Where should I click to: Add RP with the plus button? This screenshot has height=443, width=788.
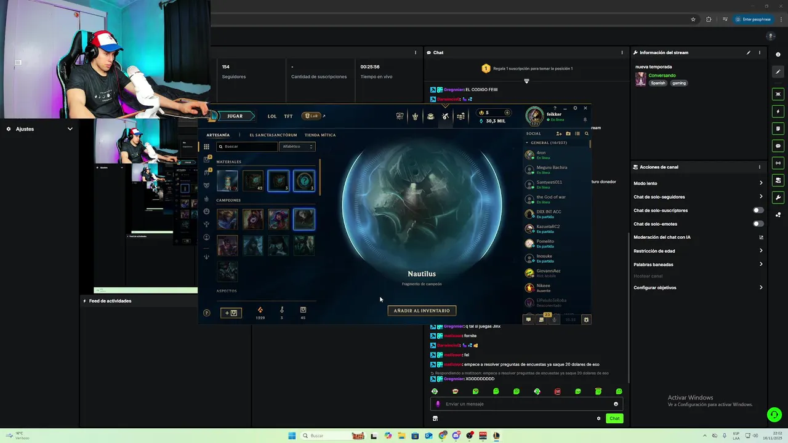tap(507, 113)
